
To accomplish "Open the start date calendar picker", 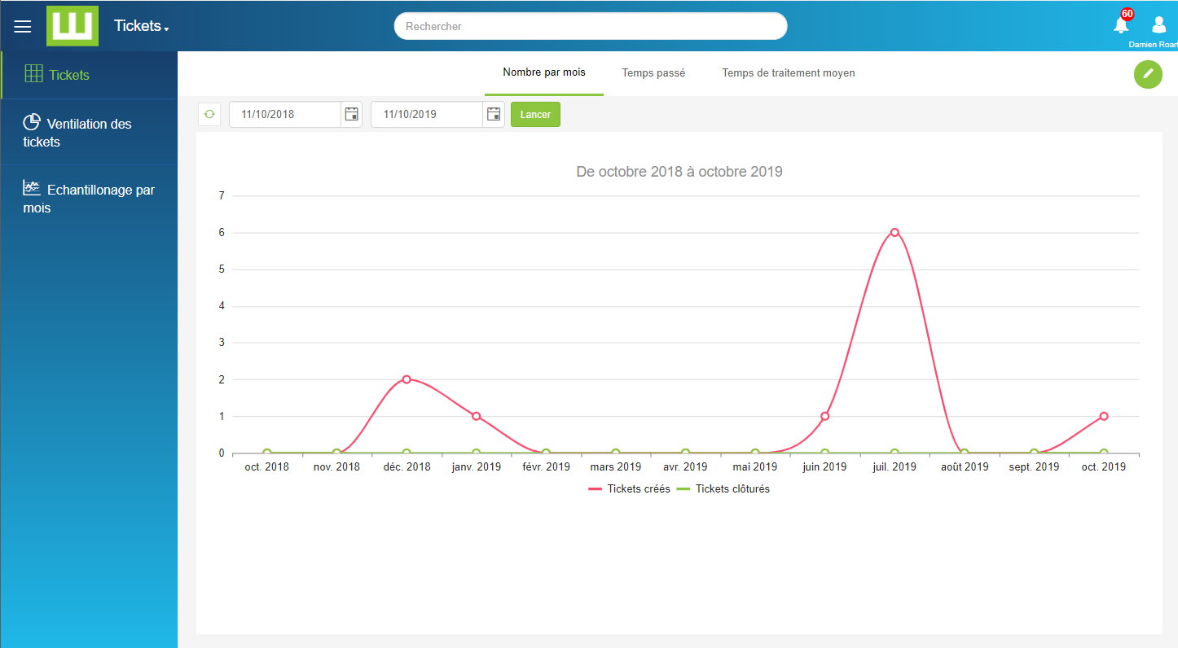I will 351,115.
